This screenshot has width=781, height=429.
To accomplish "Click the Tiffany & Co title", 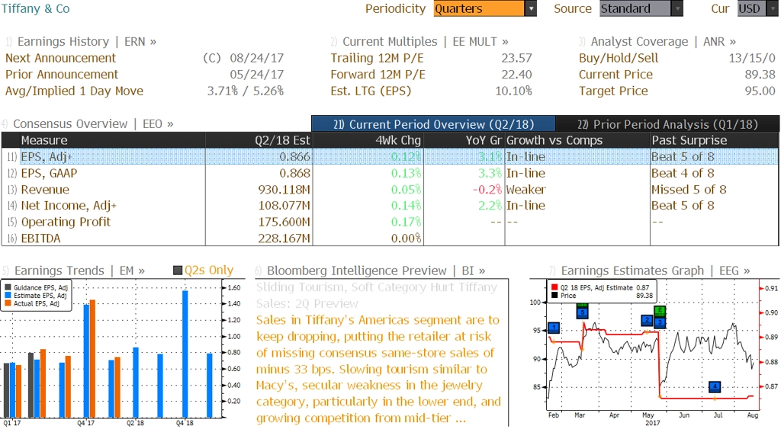I will click(35, 8).
